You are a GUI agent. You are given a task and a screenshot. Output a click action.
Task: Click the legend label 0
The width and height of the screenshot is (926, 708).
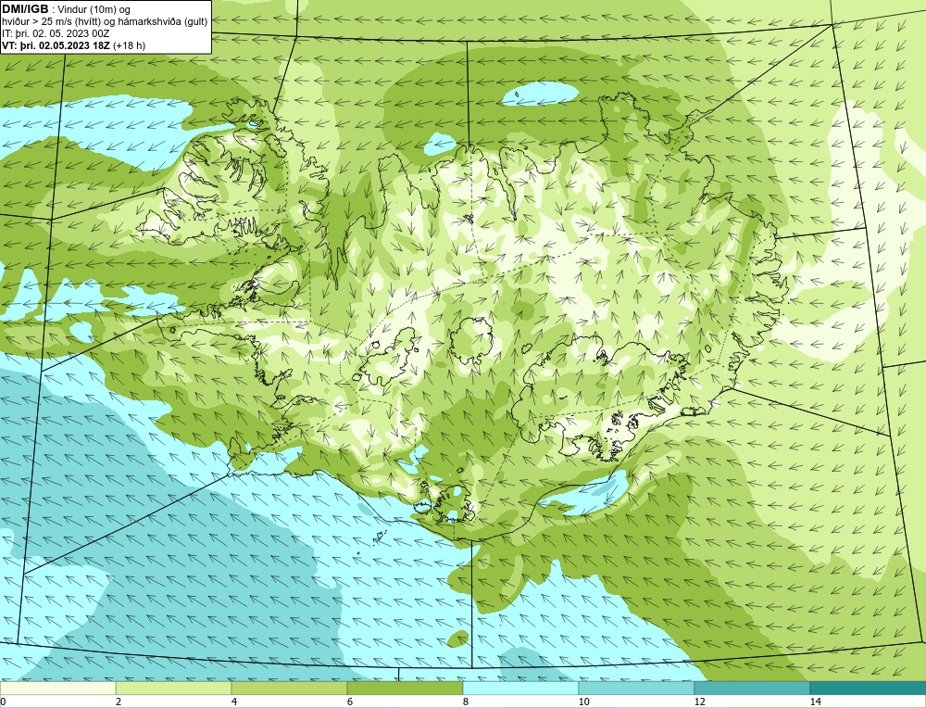point(3,702)
